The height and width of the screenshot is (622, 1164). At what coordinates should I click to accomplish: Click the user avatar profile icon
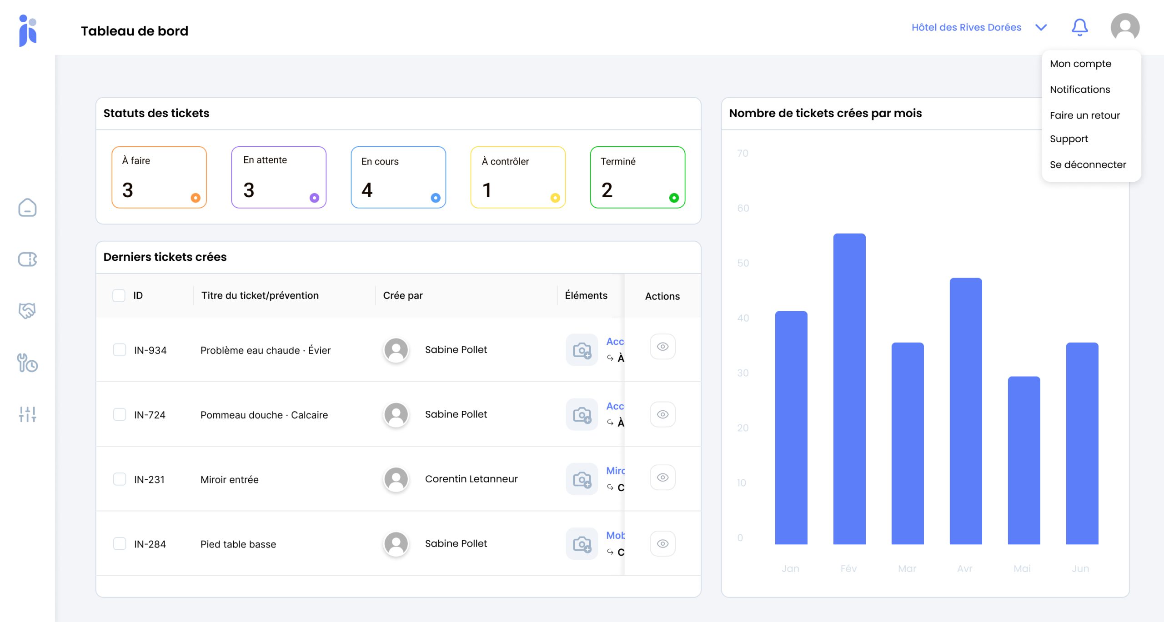pyautogui.click(x=1124, y=27)
